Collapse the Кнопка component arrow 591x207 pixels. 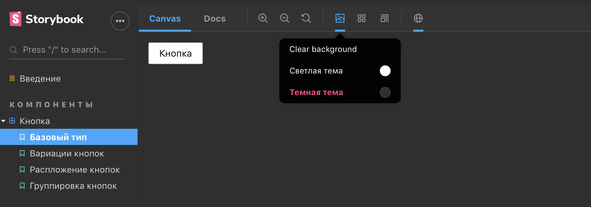tap(3, 121)
